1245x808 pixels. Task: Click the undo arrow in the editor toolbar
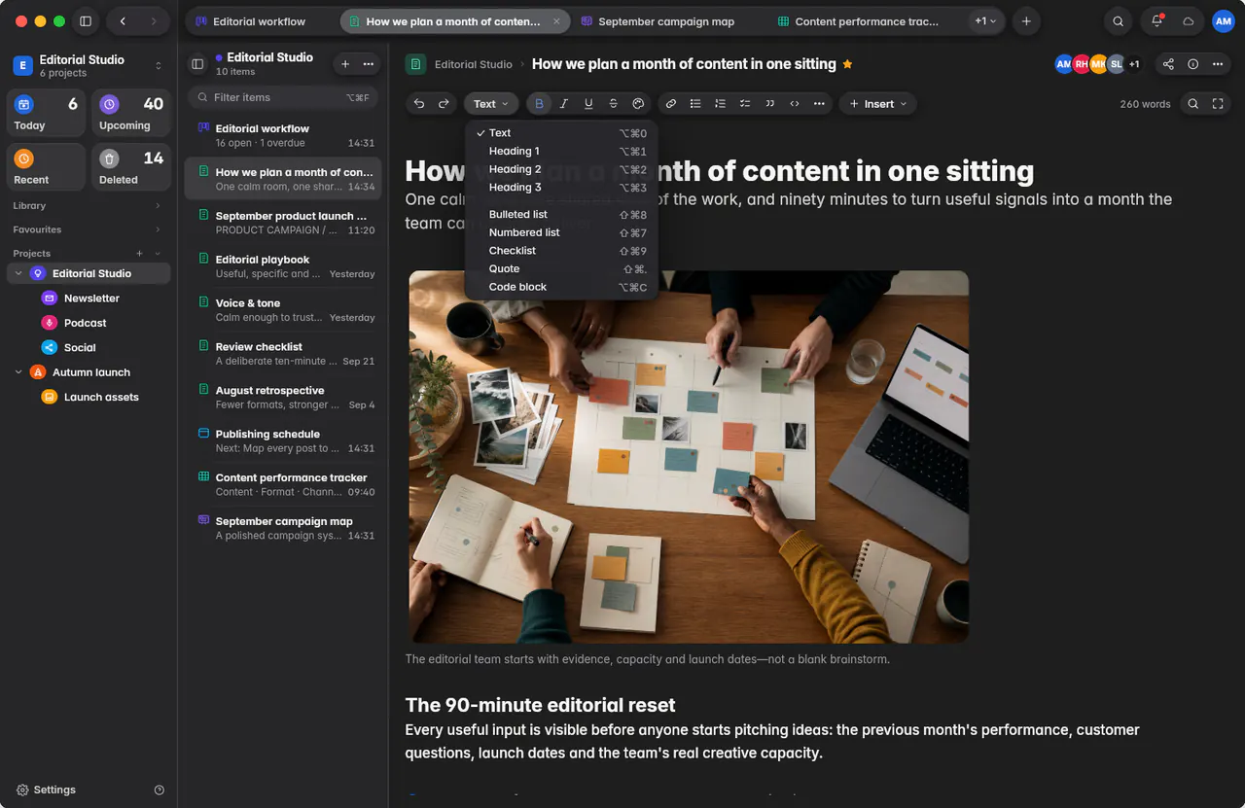[x=419, y=104]
